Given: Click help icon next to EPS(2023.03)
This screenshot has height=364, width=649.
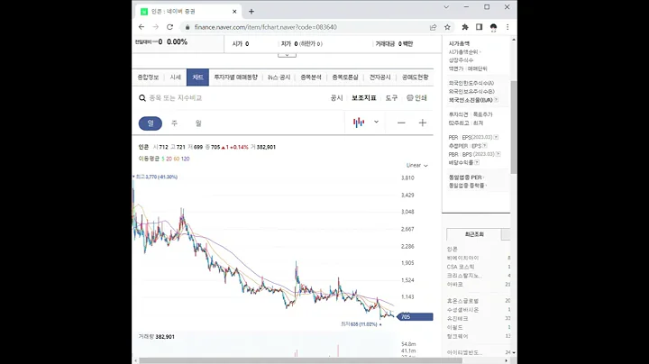Looking at the screenshot, I should 496,137.
